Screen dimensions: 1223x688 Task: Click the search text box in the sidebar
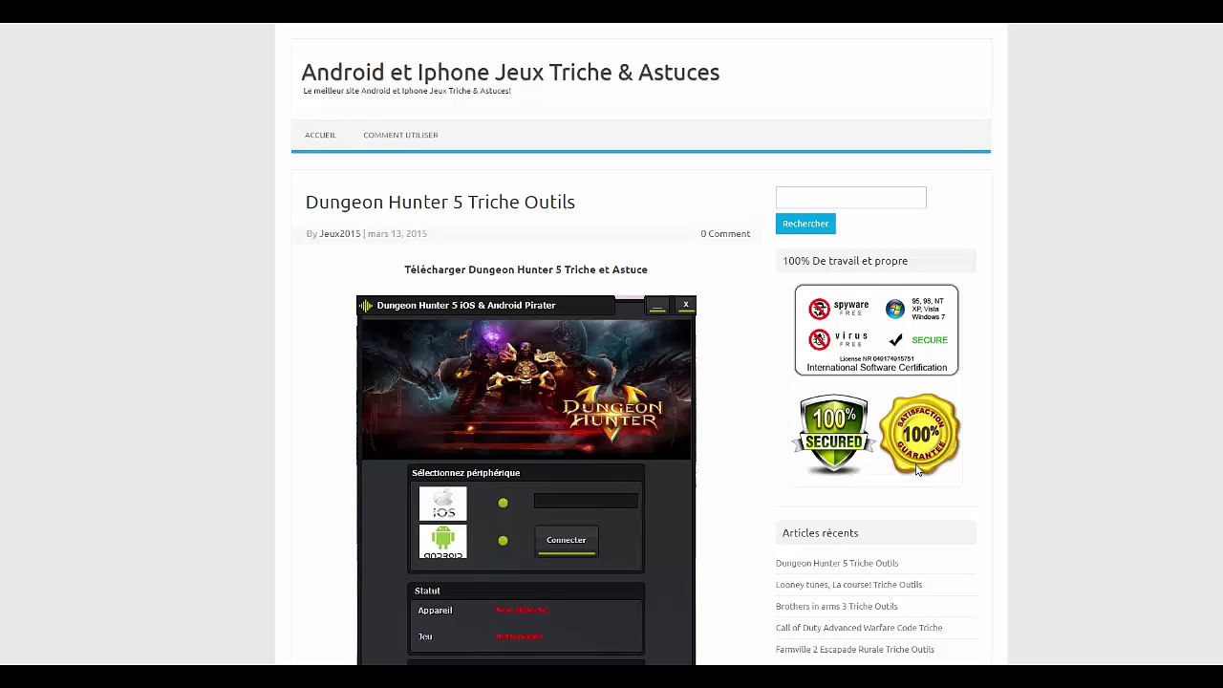(851, 198)
